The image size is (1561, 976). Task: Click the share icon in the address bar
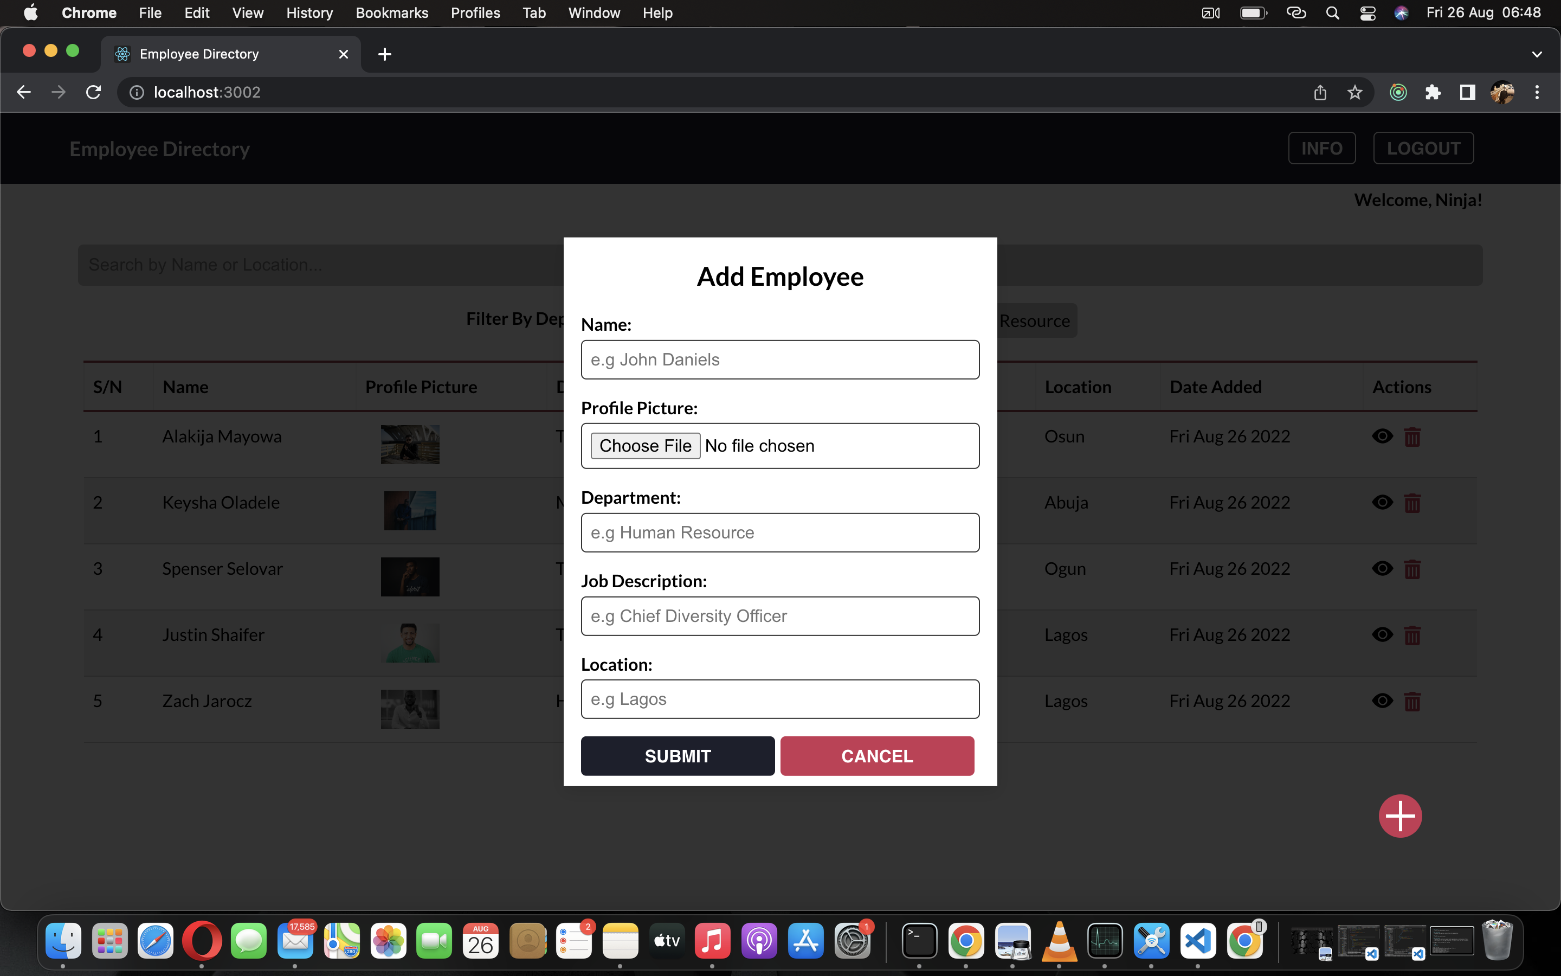pyautogui.click(x=1320, y=92)
